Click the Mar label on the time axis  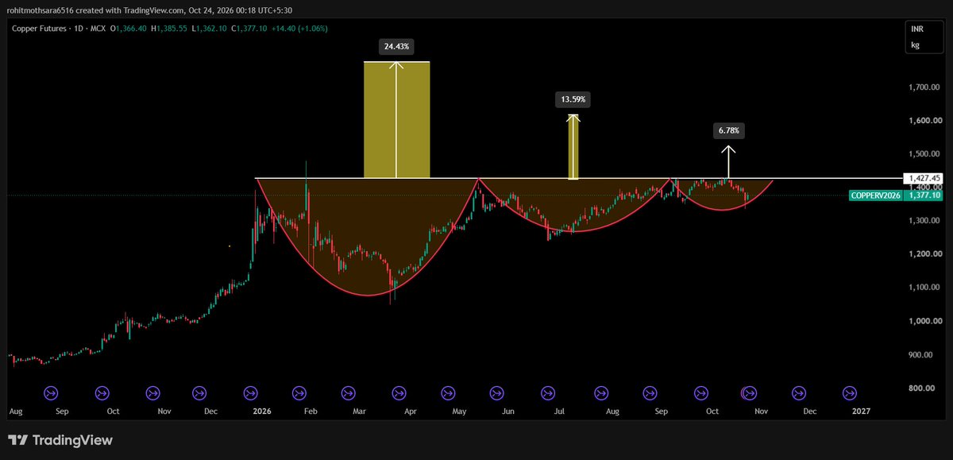[359, 412]
